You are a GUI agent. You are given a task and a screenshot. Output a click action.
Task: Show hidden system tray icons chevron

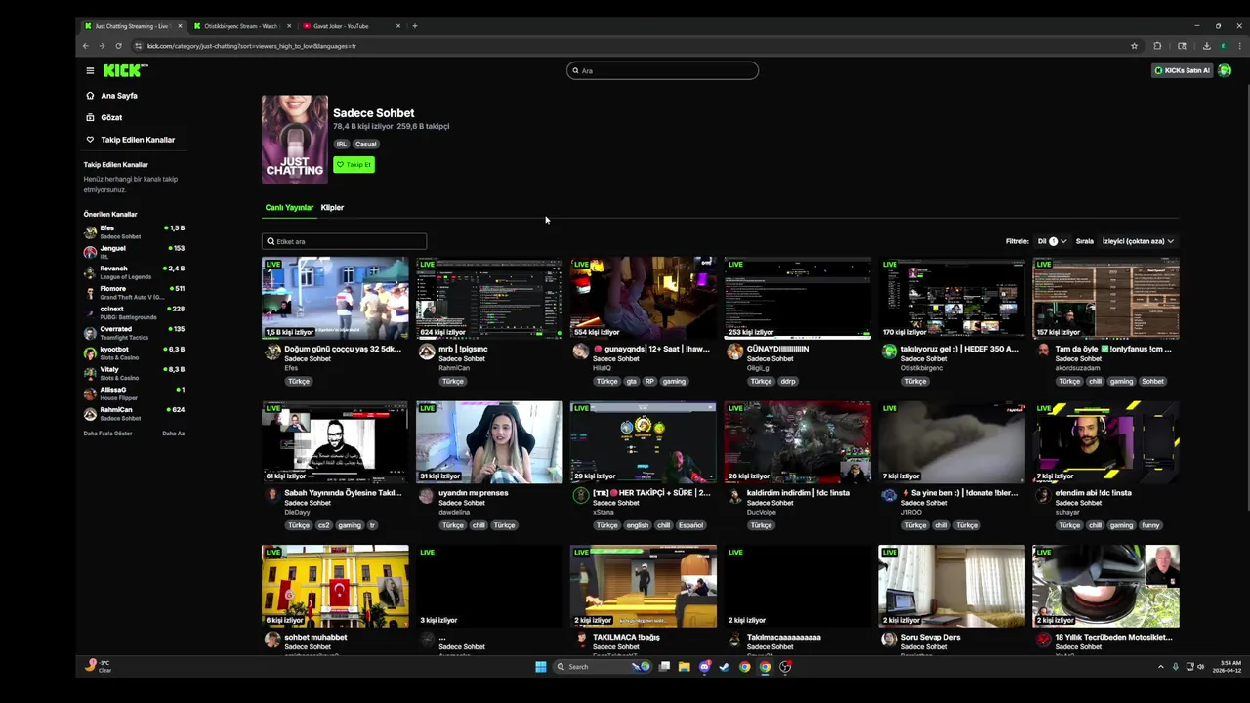pyautogui.click(x=1161, y=667)
